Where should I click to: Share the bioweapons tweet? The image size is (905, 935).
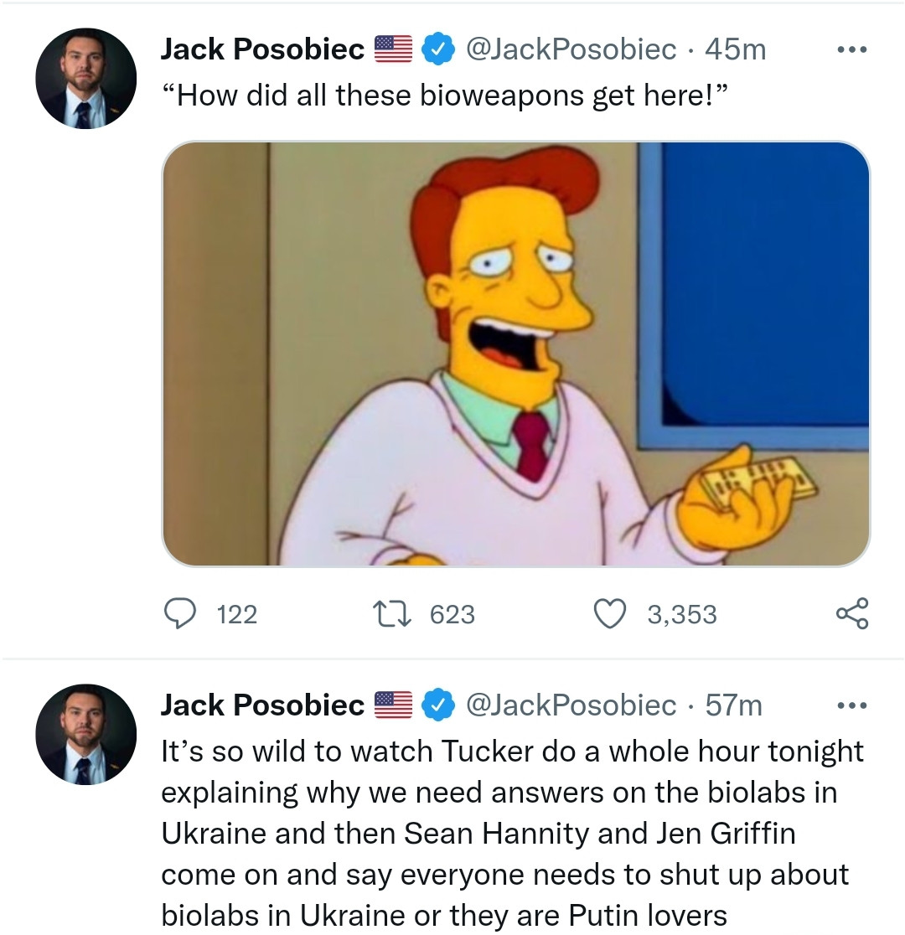click(x=852, y=614)
